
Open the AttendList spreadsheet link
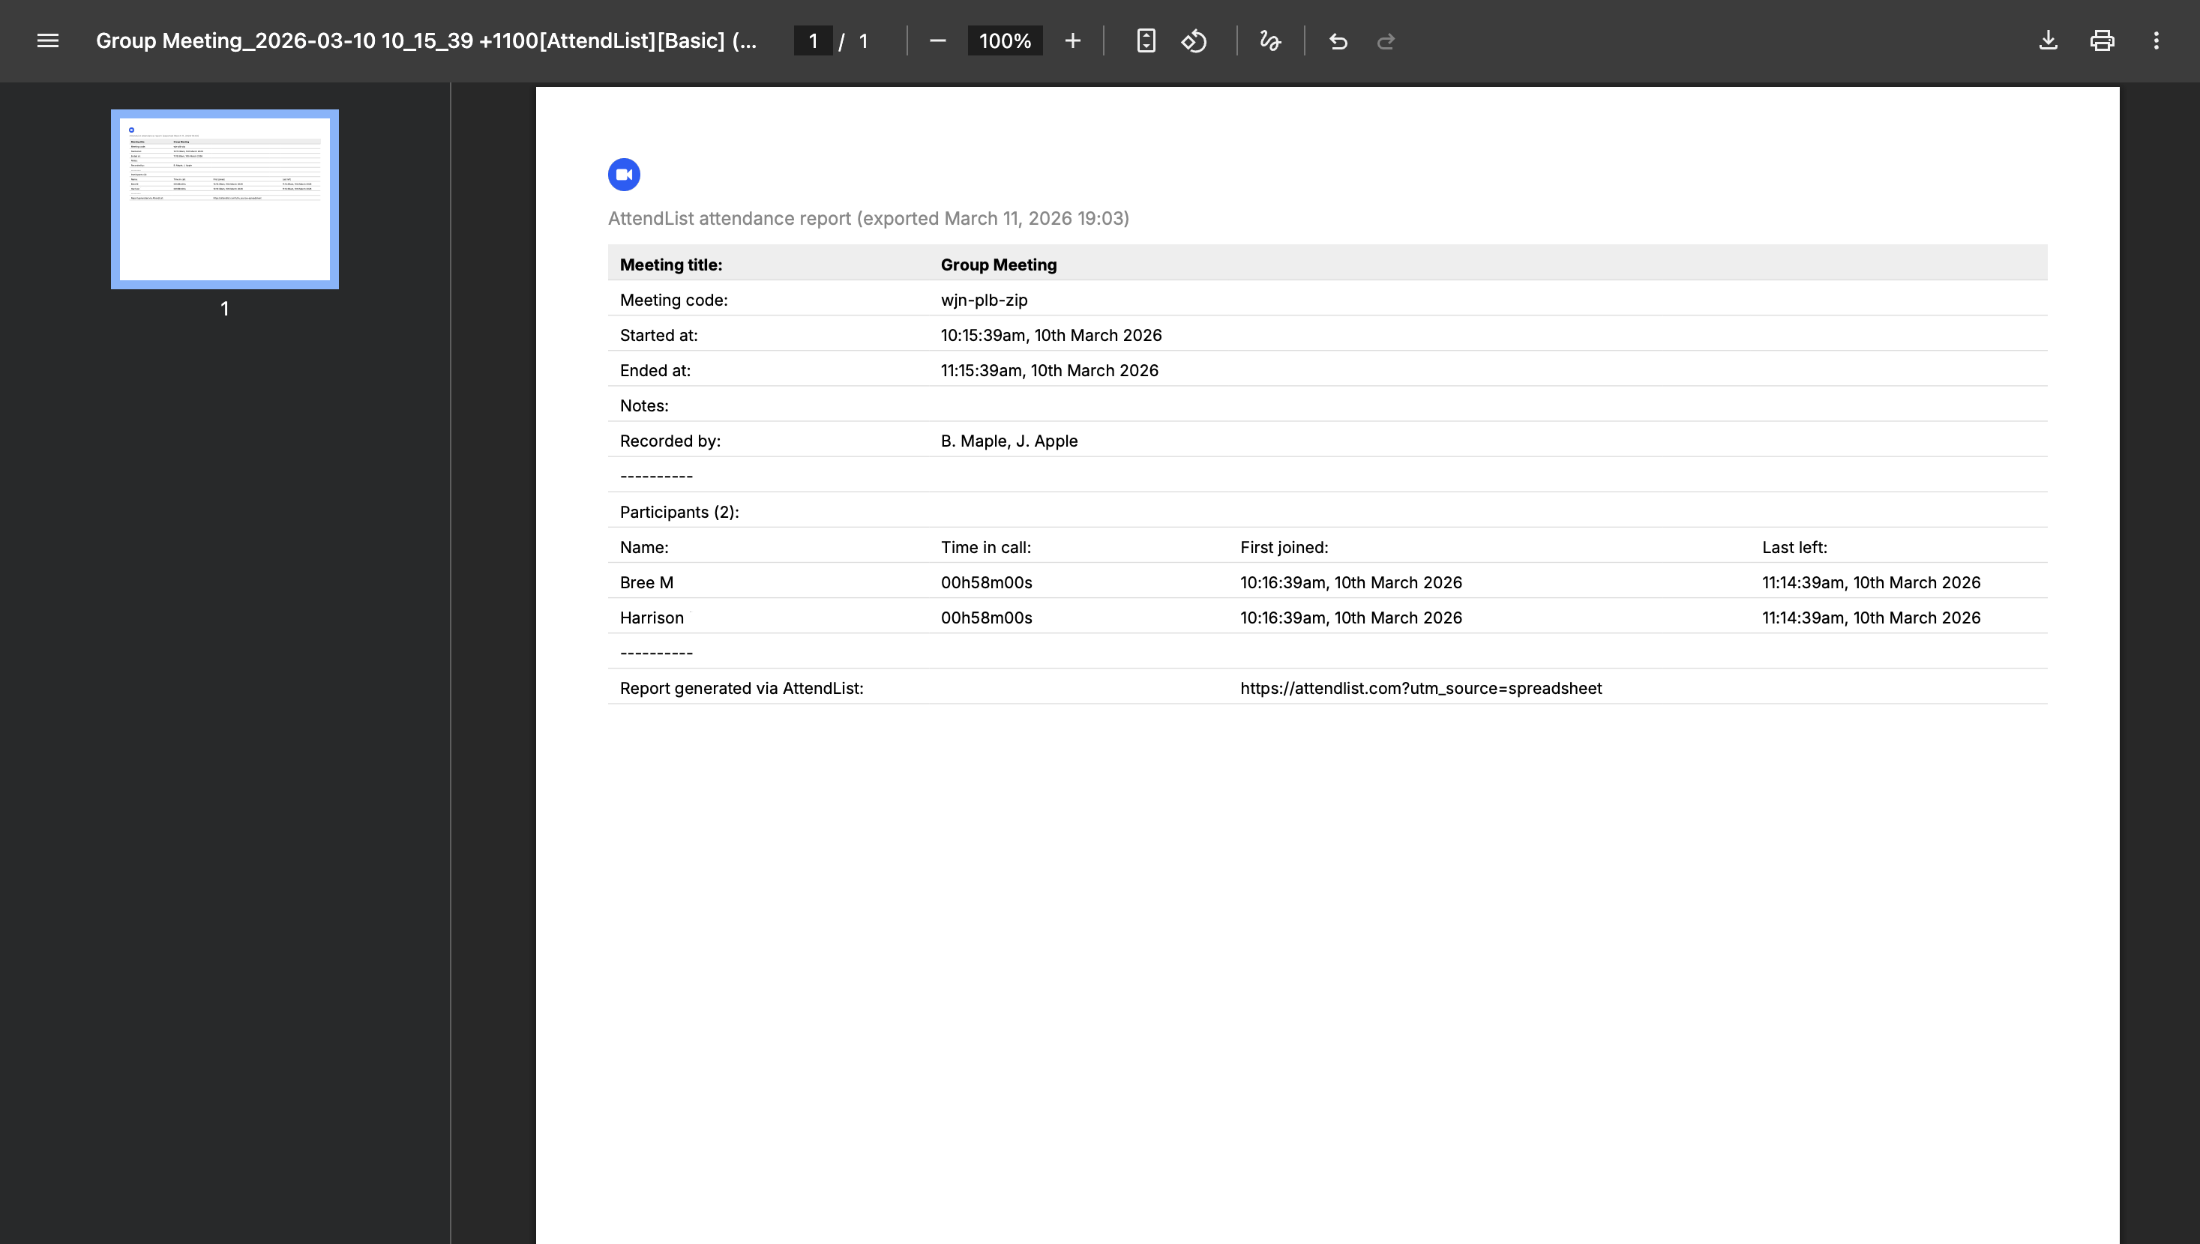(1422, 688)
